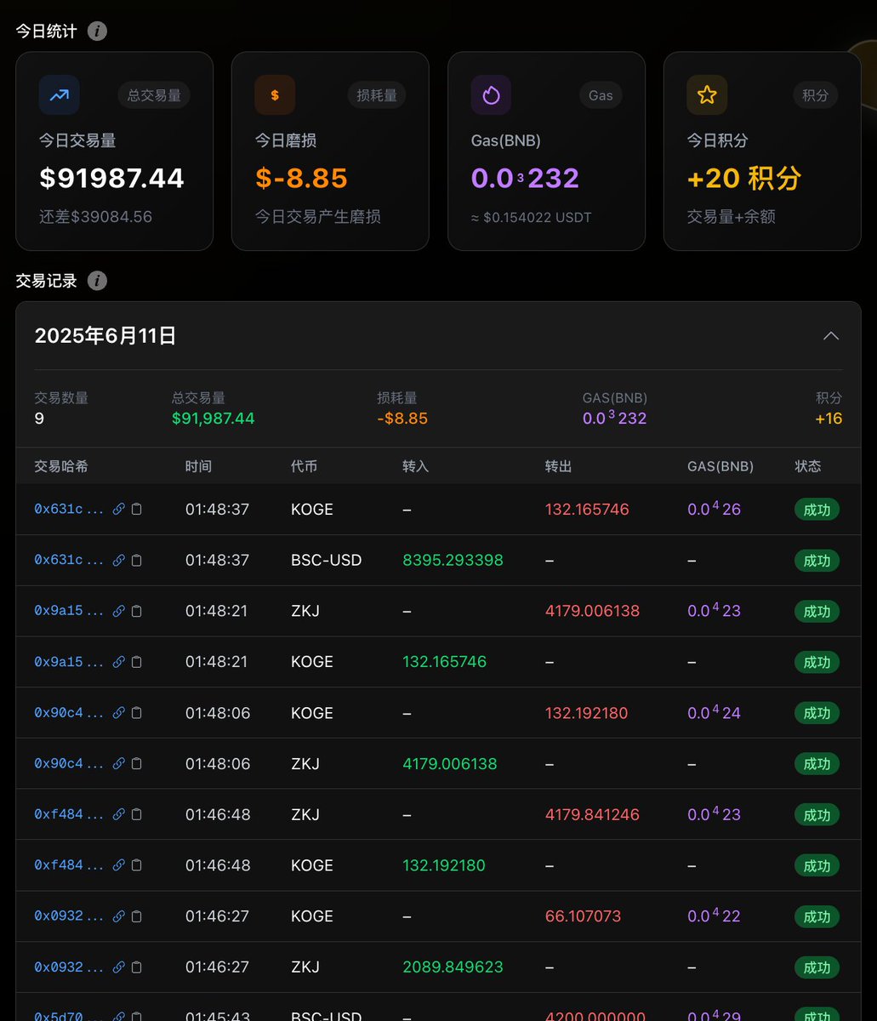Open the link icon for 0x9a15 KOGE row
This screenshot has width=877, height=1021.
coord(119,662)
